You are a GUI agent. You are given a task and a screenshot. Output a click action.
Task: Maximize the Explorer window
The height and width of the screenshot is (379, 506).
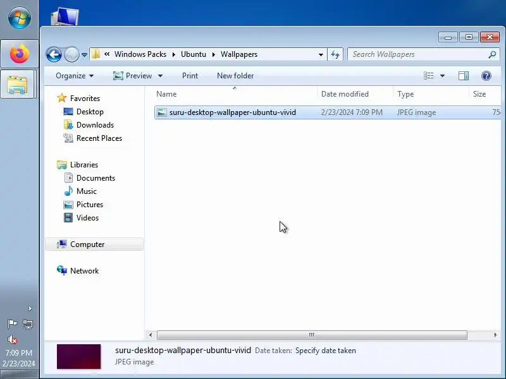coord(469,37)
